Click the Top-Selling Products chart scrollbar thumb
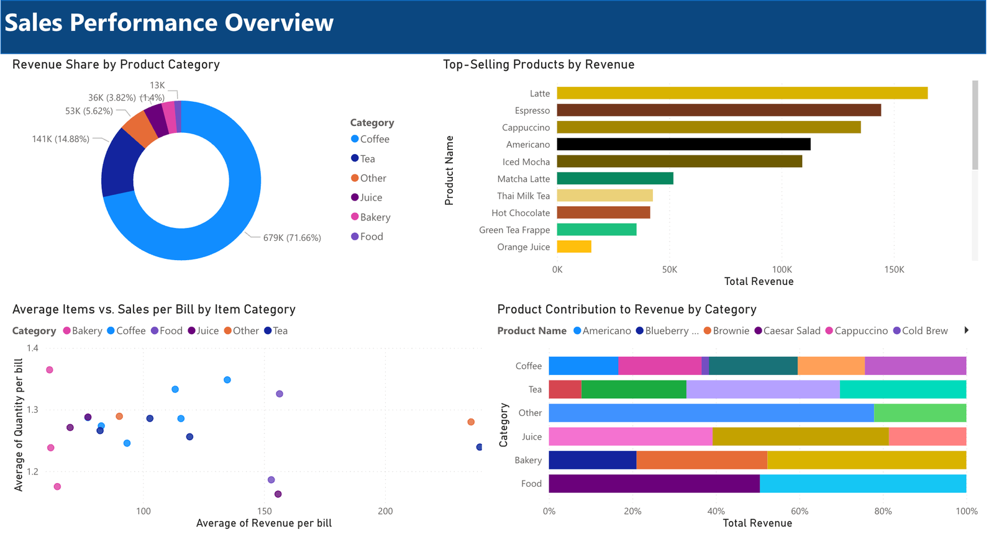This screenshot has height=547, width=994. point(975,125)
